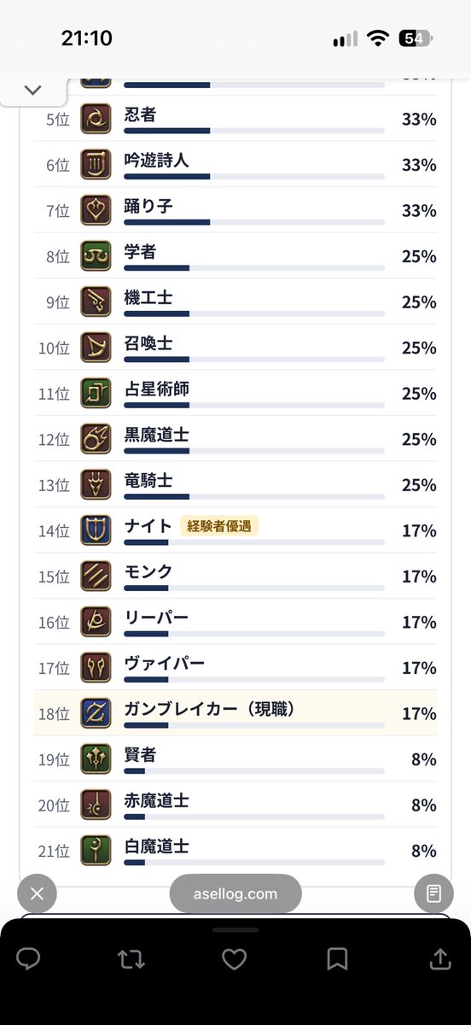The height and width of the screenshot is (1025, 471).
Task: Tap the Gunbreaker (ガンブレイカー) job icon
Action: pyautogui.click(x=96, y=713)
